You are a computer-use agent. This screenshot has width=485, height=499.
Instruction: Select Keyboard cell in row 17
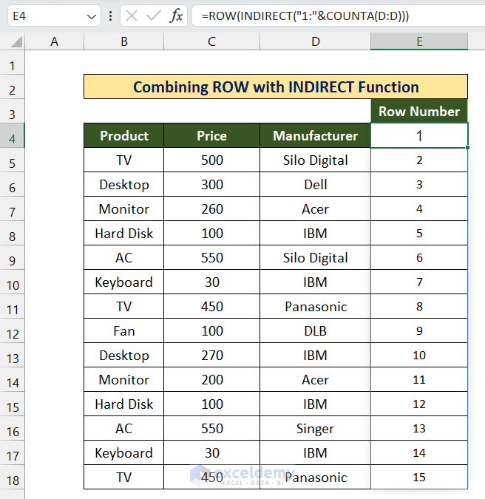point(124,453)
